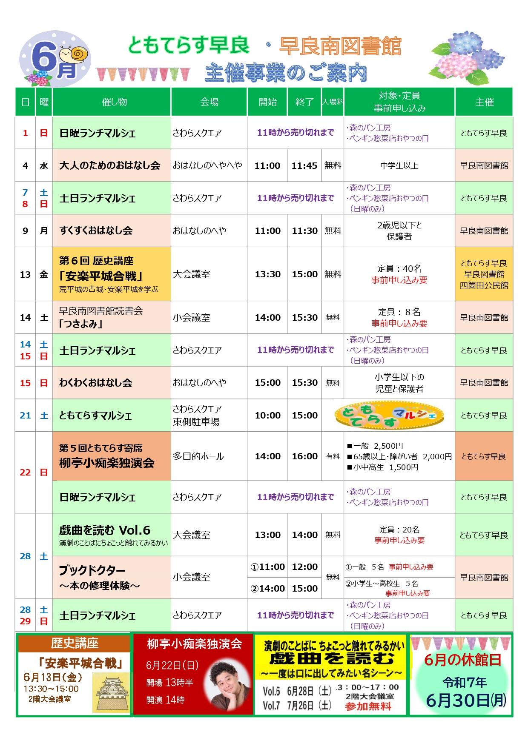Click the さわらスクエア 東側駐車場 venue
This screenshot has width=528, height=746.
(209, 415)
